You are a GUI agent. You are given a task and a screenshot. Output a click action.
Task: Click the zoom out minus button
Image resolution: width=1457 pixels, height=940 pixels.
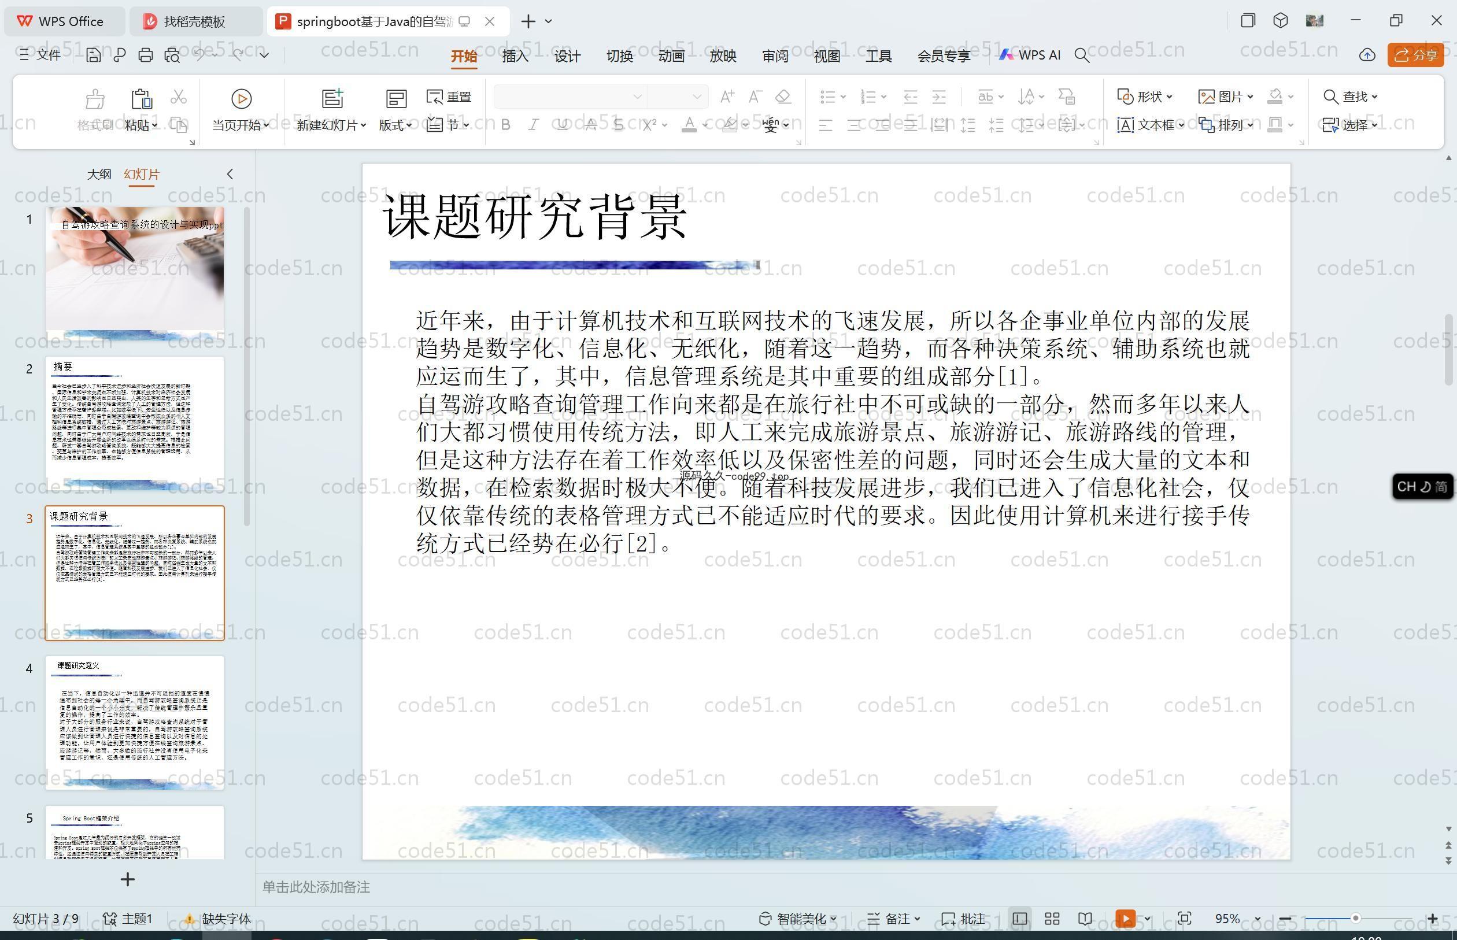coord(1285,919)
